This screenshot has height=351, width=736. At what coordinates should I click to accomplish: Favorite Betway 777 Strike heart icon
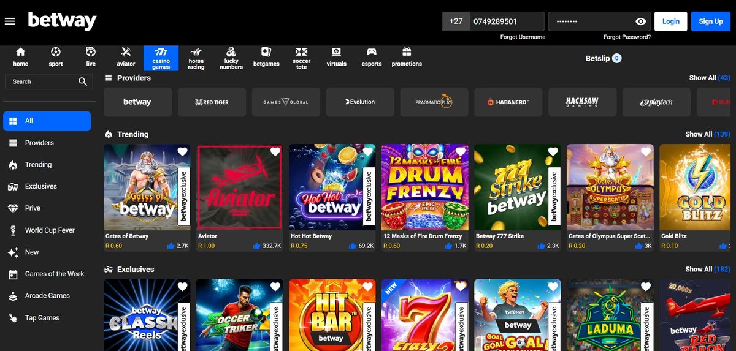(x=553, y=152)
